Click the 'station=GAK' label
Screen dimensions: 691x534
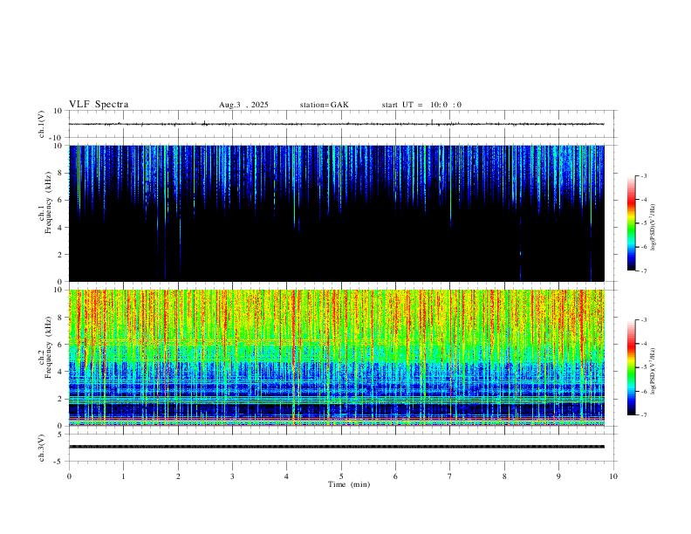[324, 105]
